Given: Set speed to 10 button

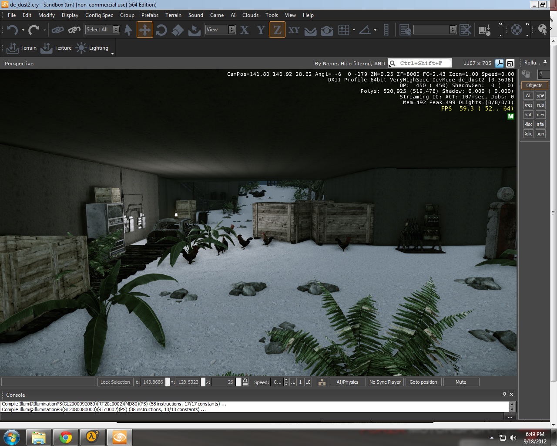Looking at the screenshot, I should [x=308, y=382].
